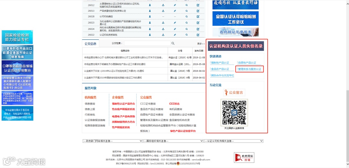Screen dimensions: 349x168
Task: Click the magnifier icon in row 26013
Action: pyautogui.click(x=186, y=10)
